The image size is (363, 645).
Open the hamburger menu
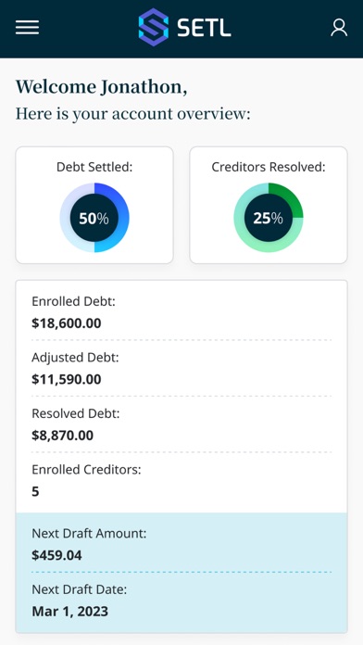point(27,28)
